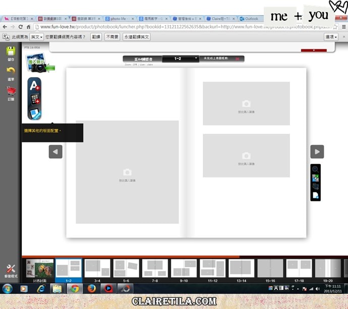Go to the next page spread arrow
This screenshot has height=309, width=348.
(x=317, y=151)
